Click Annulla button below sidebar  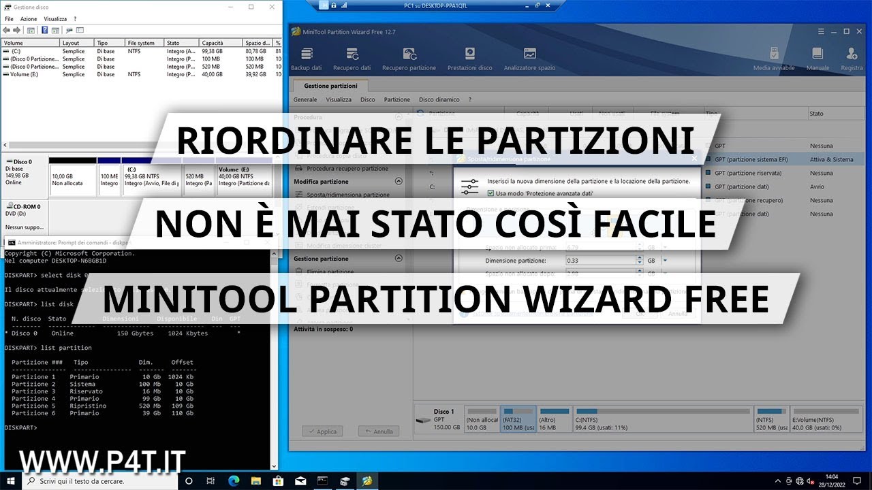point(378,431)
